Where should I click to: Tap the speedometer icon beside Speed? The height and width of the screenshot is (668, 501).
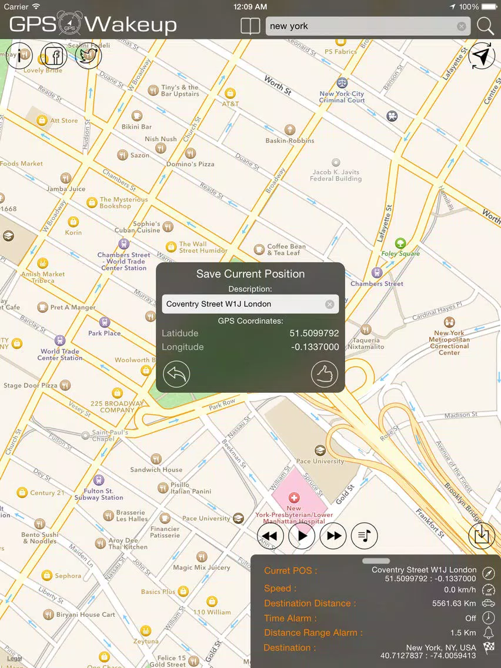[489, 590]
